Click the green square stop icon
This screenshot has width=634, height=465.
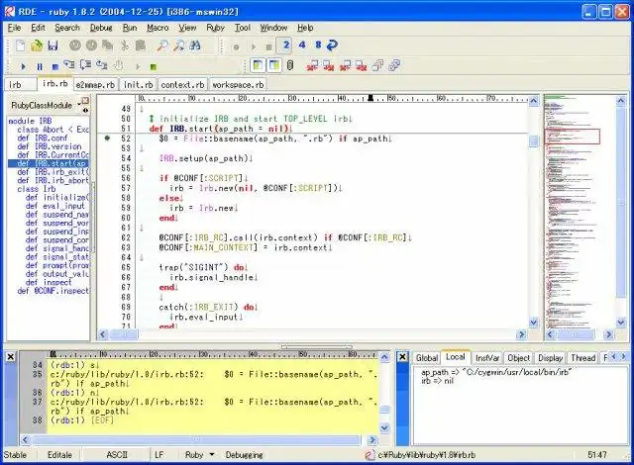point(153,66)
